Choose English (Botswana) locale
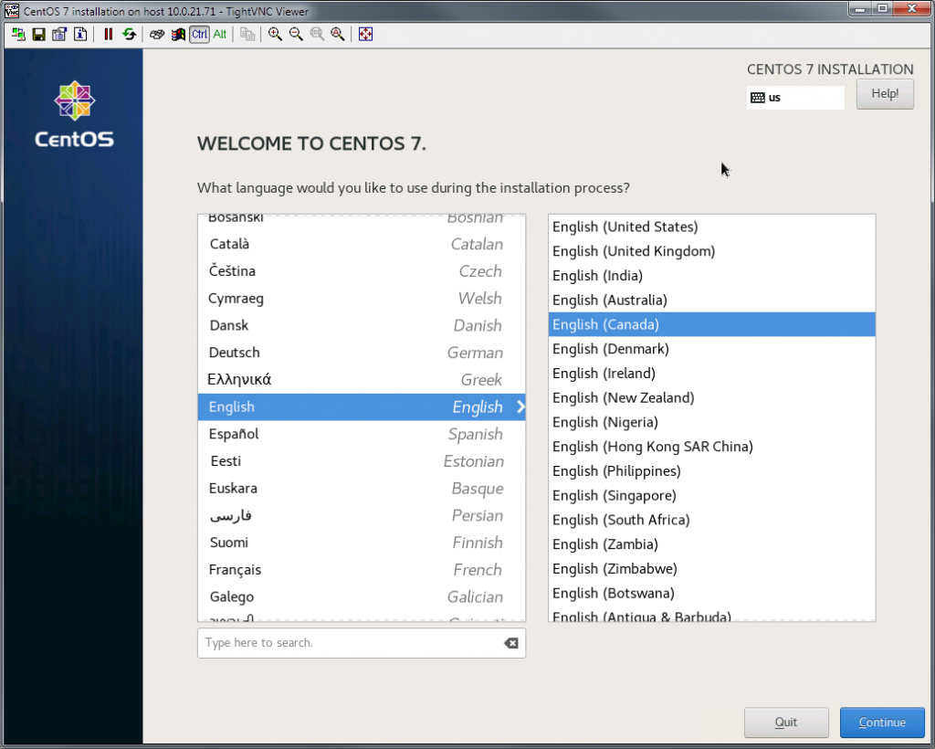The width and height of the screenshot is (935, 749). coord(712,594)
